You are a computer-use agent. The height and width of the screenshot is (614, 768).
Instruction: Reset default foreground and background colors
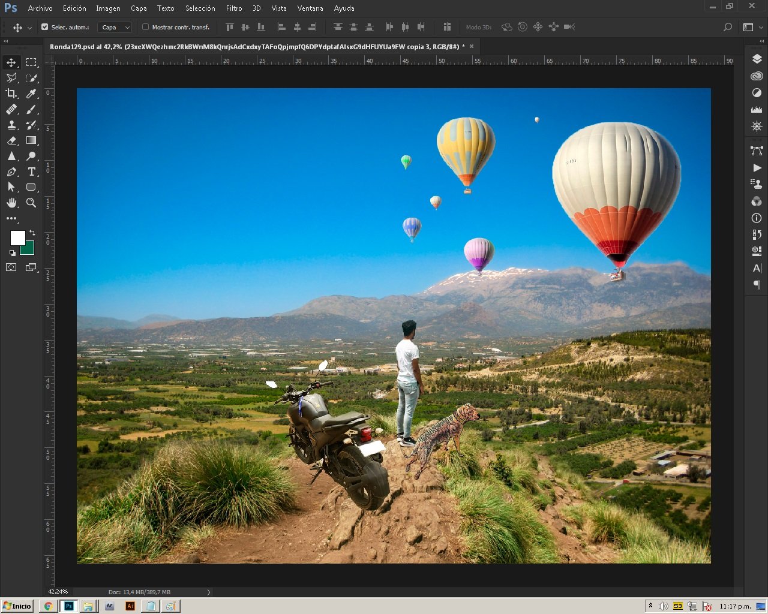click(13, 252)
